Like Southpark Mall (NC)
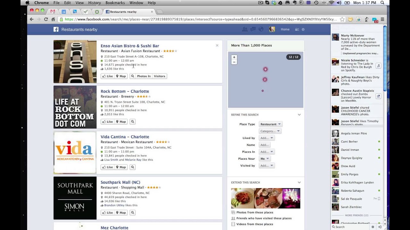This screenshot has height=230, width=410. [x=107, y=213]
